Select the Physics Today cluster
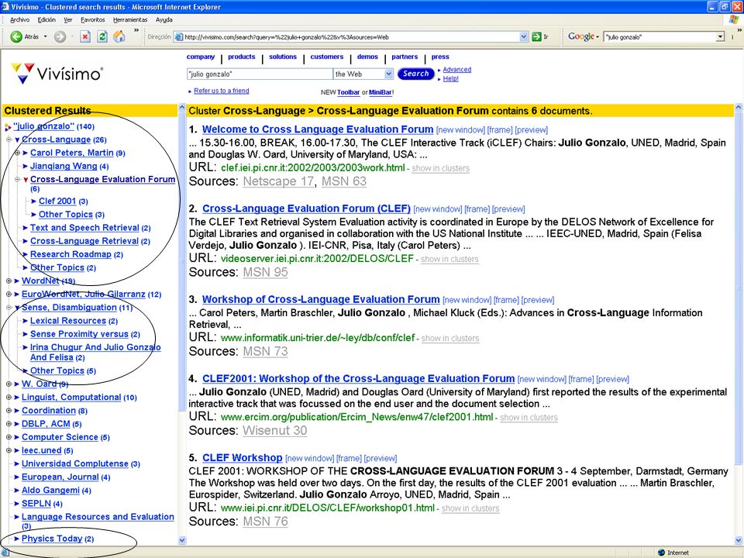The width and height of the screenshot is (744, 558). point(52,539)
